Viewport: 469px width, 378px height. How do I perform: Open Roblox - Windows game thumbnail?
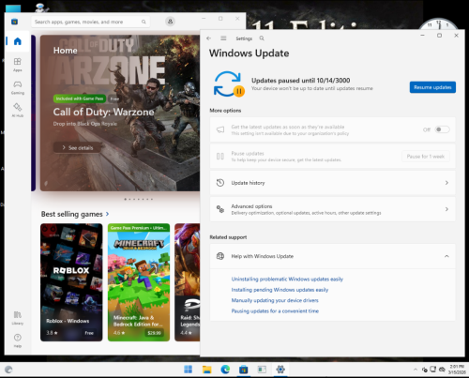pos(71,282)
